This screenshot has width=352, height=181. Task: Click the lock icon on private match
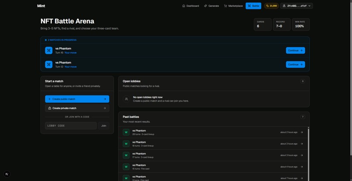[x=50, y=108]
